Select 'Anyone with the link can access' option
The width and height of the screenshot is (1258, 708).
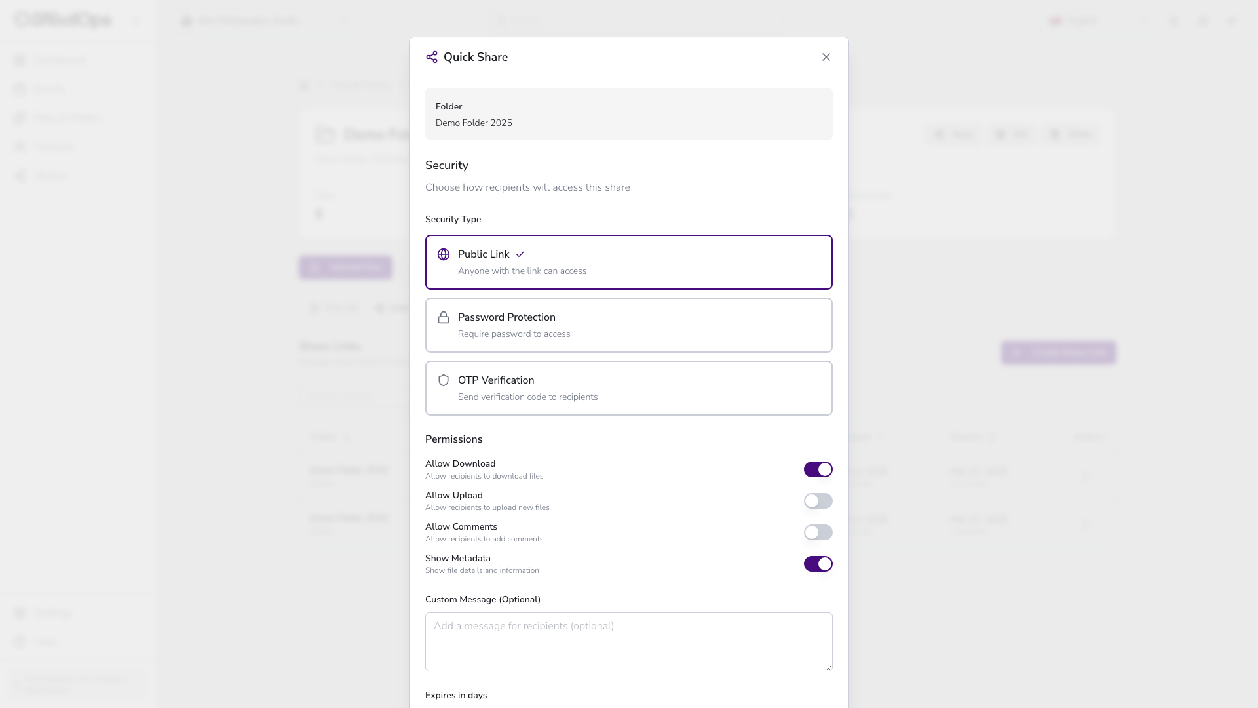tap(522, 271)
